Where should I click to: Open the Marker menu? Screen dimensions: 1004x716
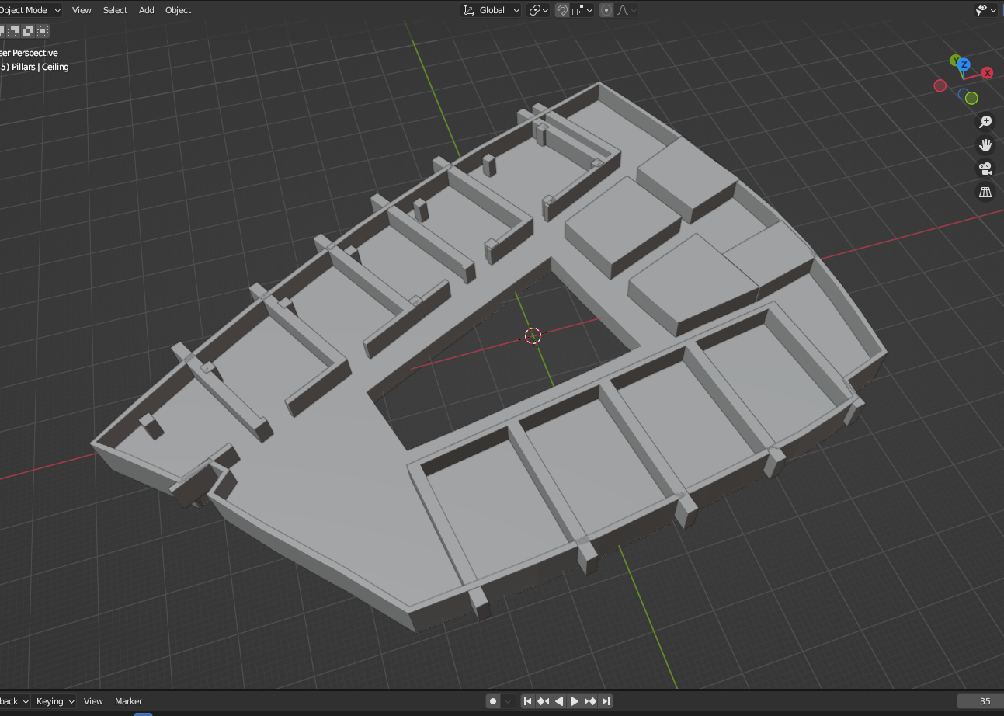point(129,701)
